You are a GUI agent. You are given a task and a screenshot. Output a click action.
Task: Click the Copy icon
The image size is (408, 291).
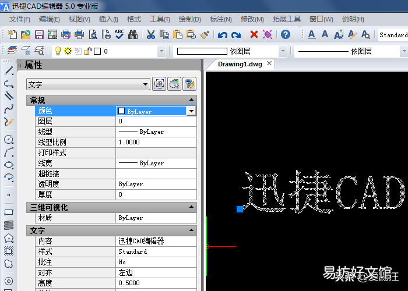click(164, 34)
